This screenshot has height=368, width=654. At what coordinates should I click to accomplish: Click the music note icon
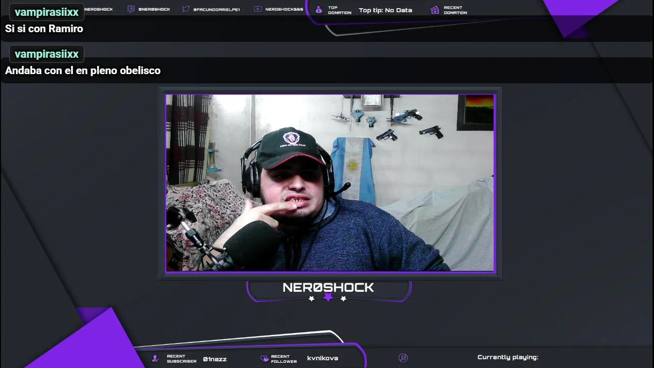point(403,358)
